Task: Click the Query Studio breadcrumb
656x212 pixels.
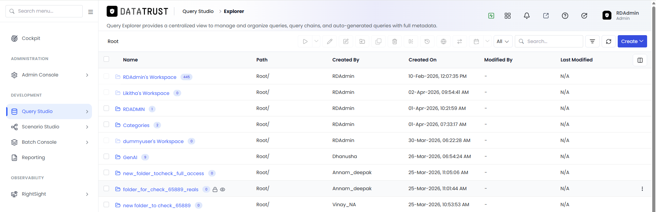Action: coord(198,11)
